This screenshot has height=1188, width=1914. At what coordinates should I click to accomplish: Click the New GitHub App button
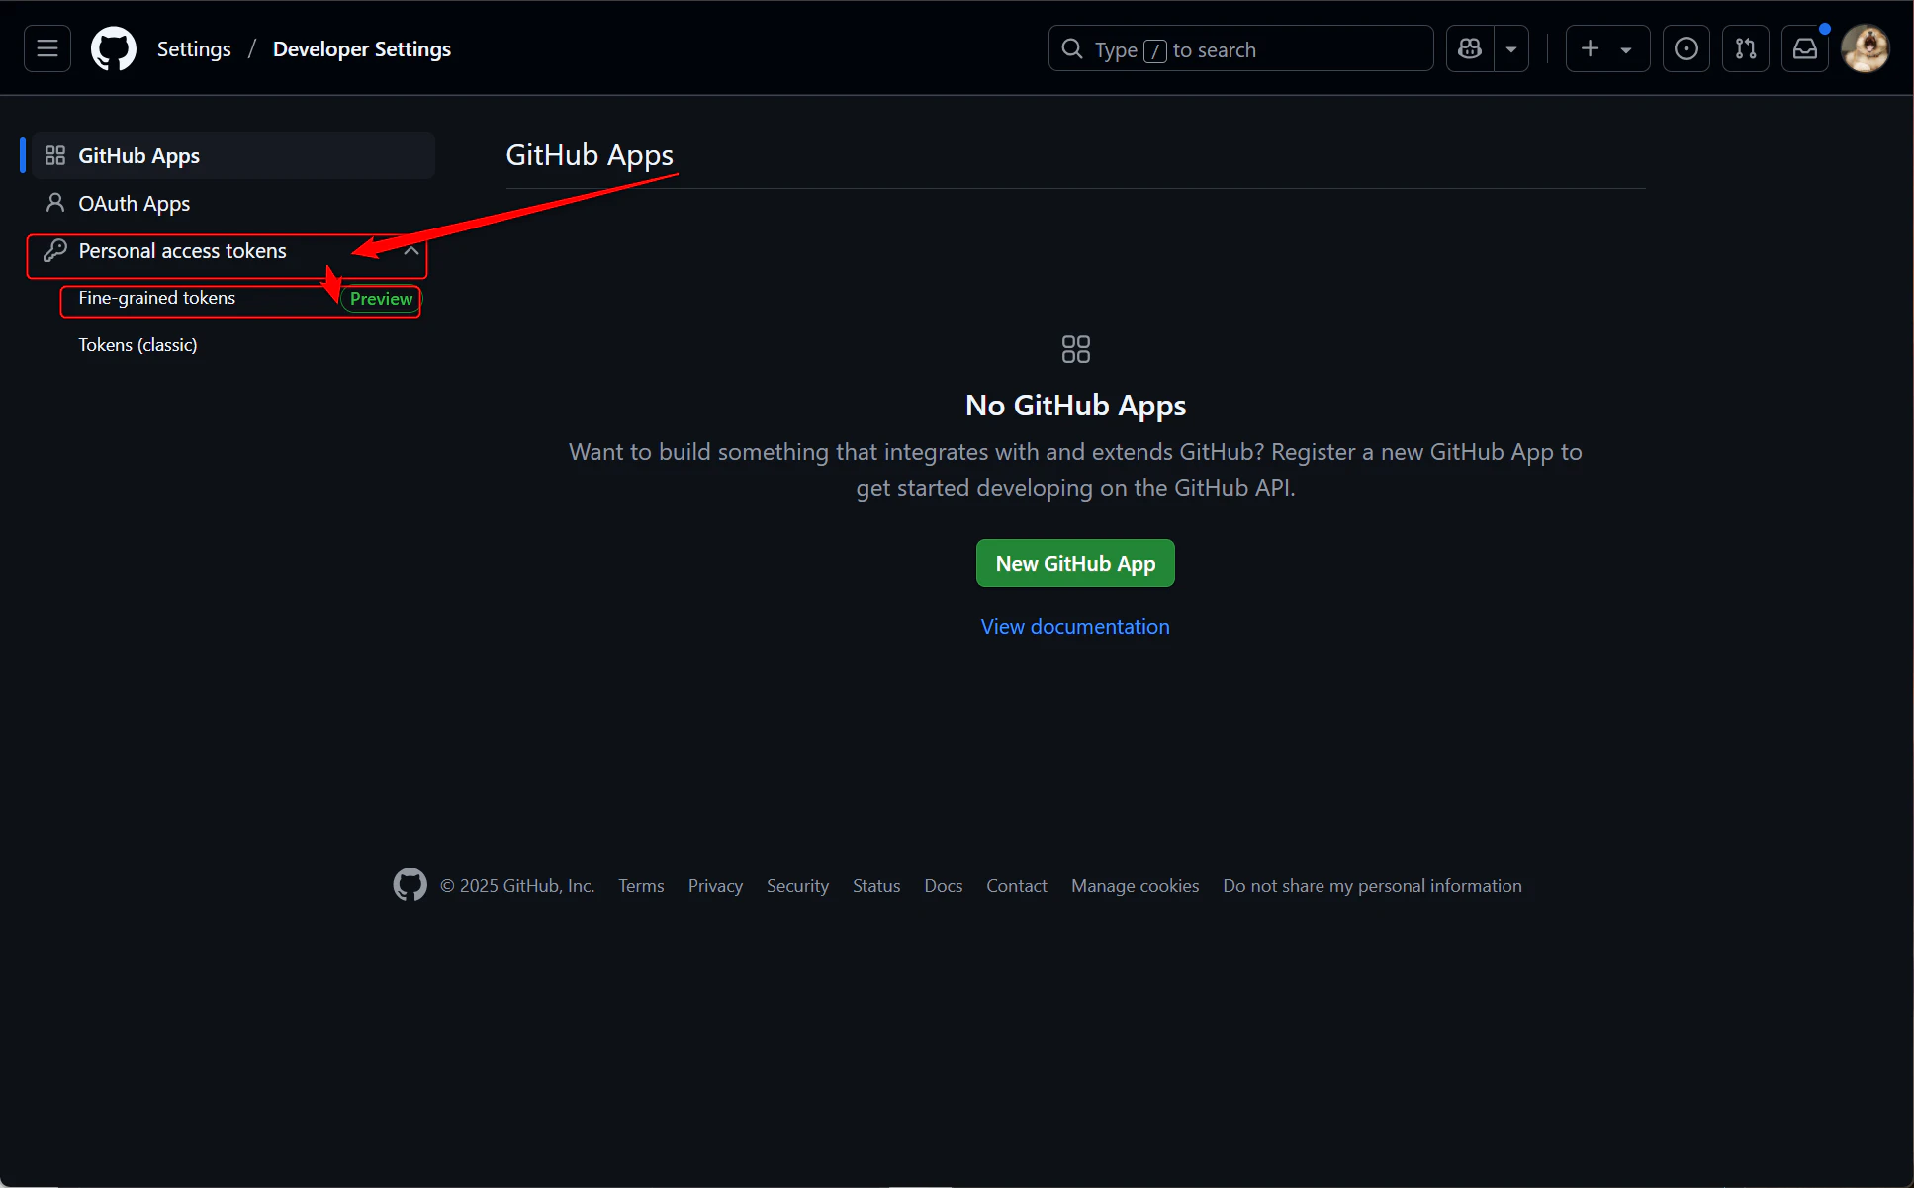[1075, 563]
